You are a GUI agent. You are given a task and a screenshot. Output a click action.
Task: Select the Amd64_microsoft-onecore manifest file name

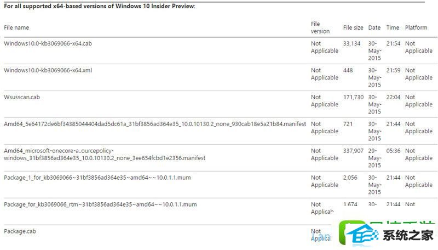coord(105,155)
